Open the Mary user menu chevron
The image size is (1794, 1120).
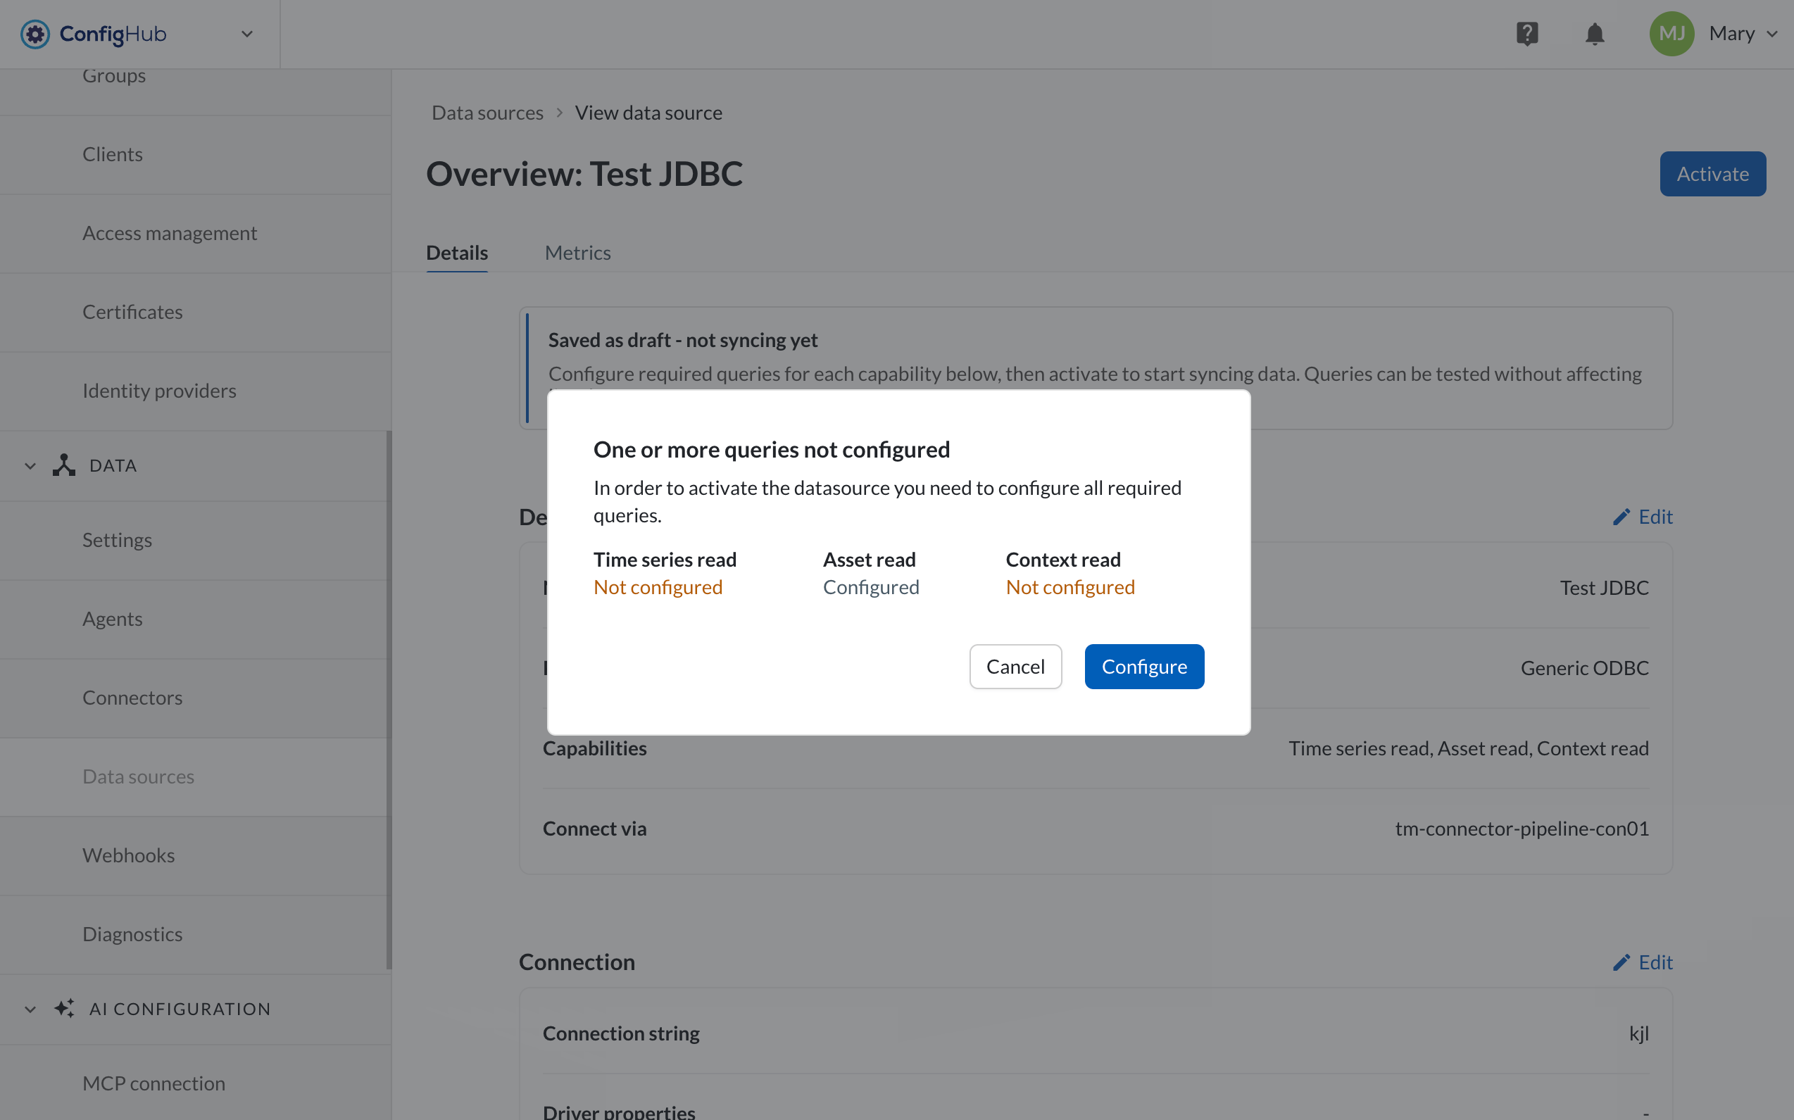click(1771, 34)
